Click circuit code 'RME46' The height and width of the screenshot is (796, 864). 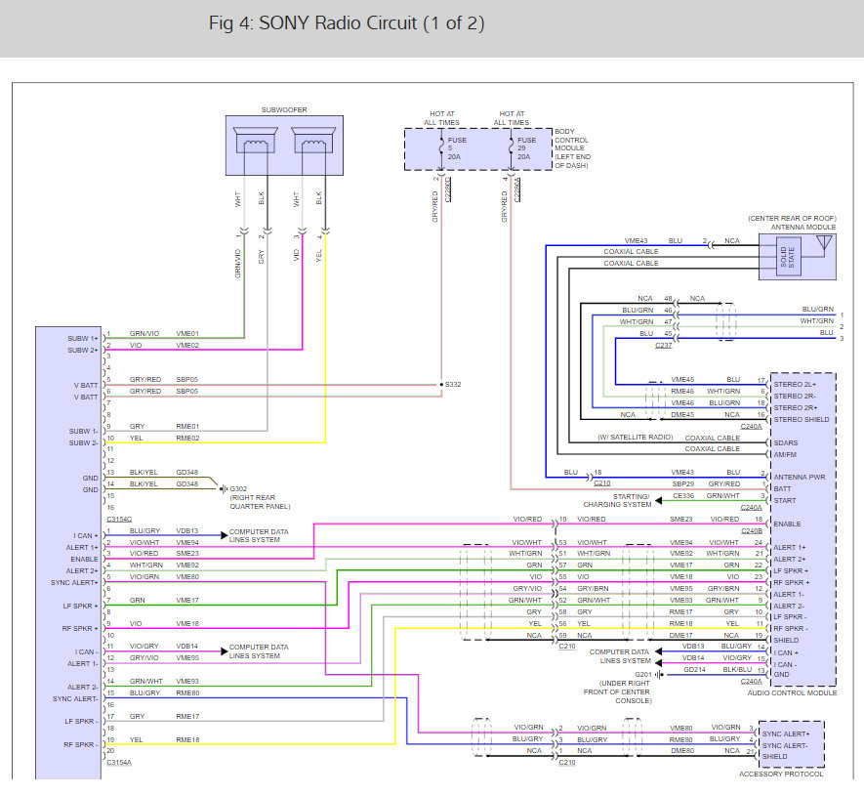(682, 391)
